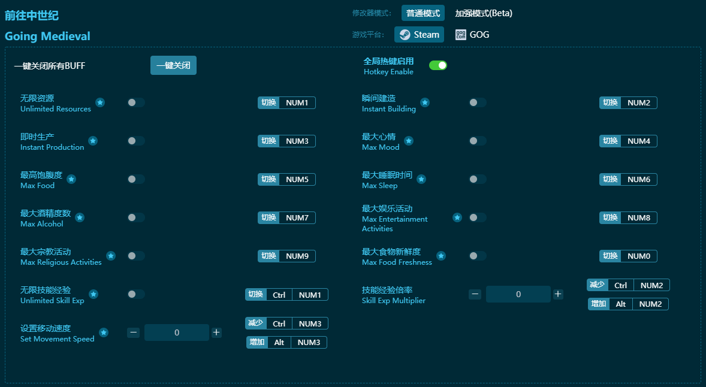Select 普通模式 trainer mode tab
706x387 pixels.
pos(423,13)
